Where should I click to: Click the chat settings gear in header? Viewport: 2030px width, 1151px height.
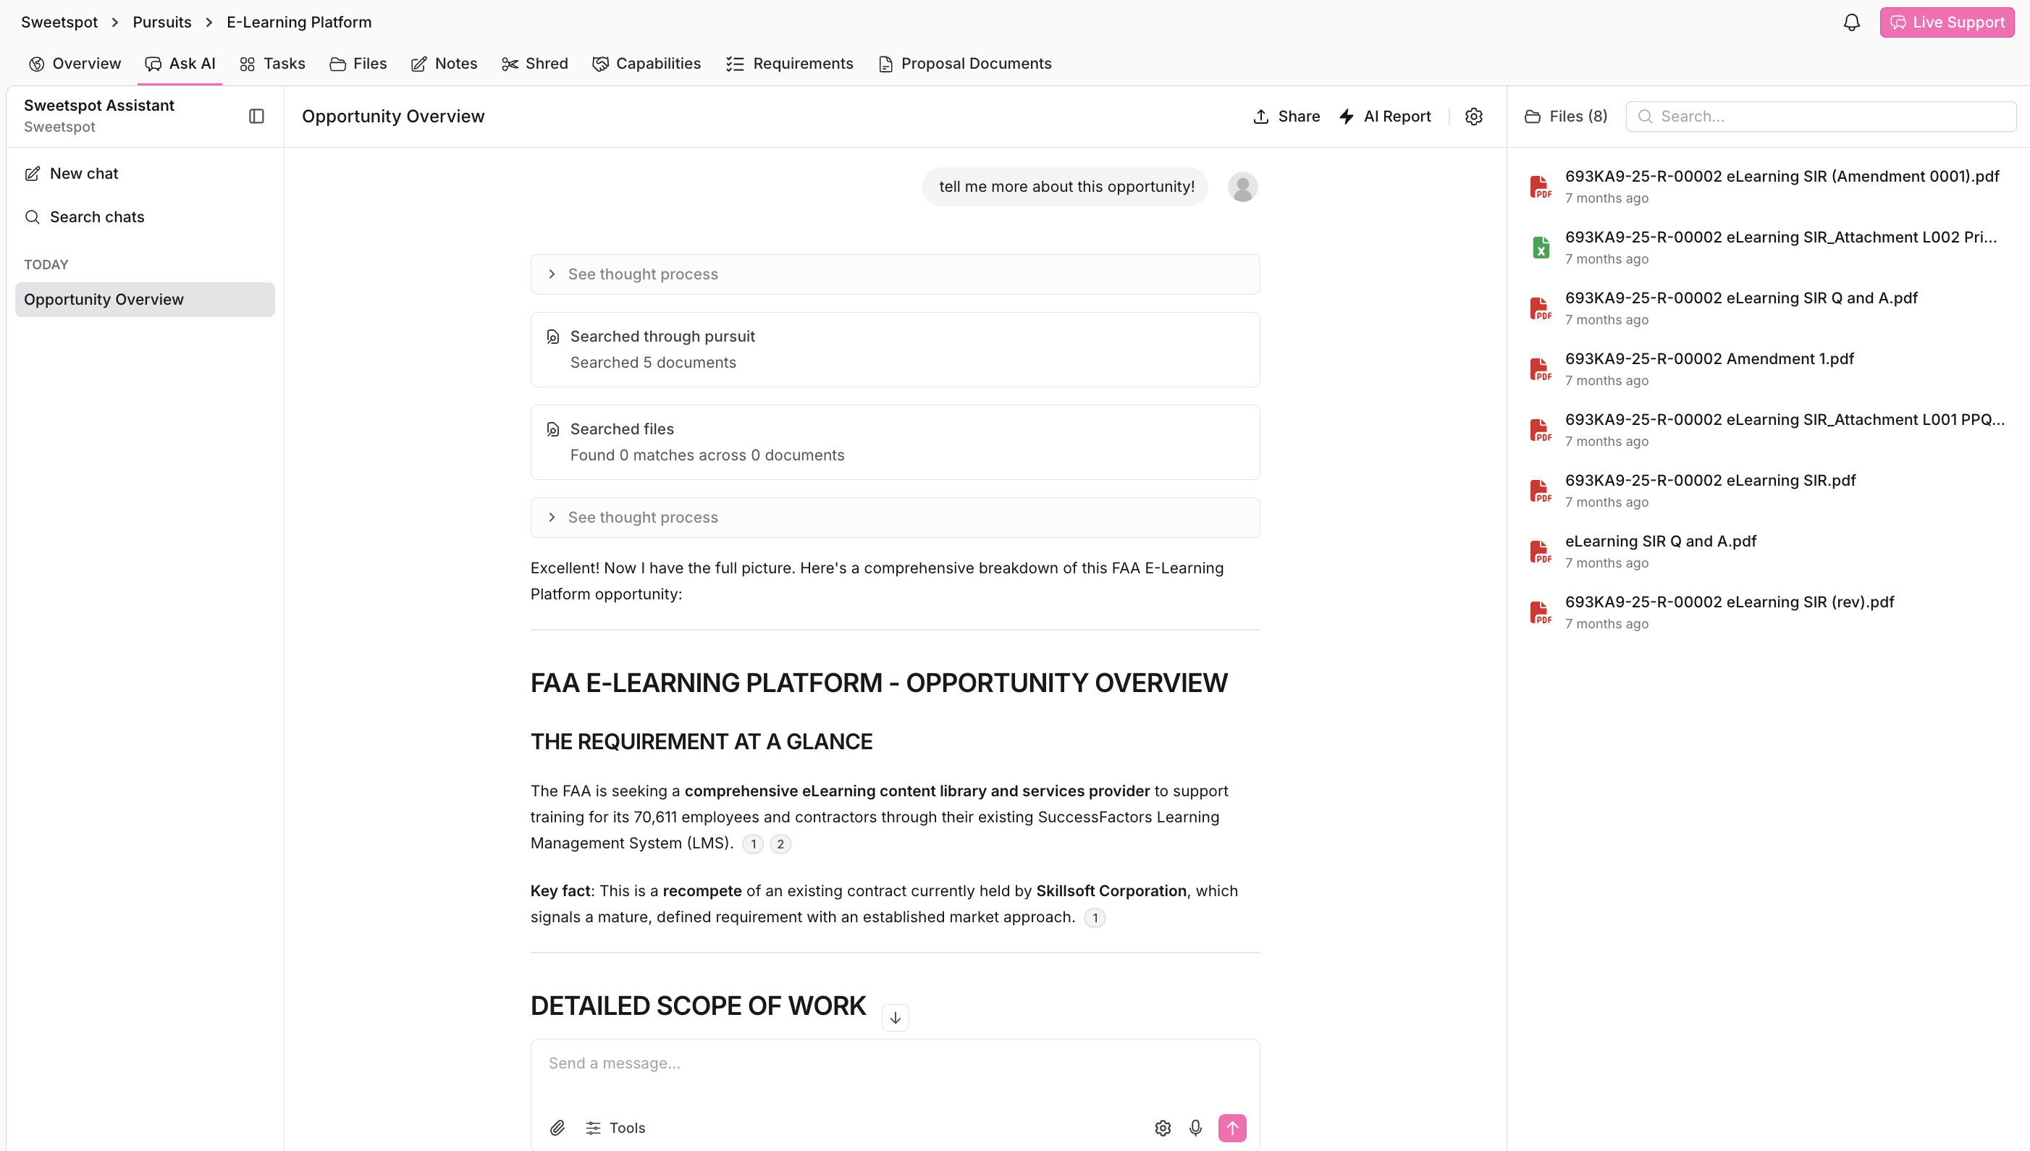(x=1473, y=117)
